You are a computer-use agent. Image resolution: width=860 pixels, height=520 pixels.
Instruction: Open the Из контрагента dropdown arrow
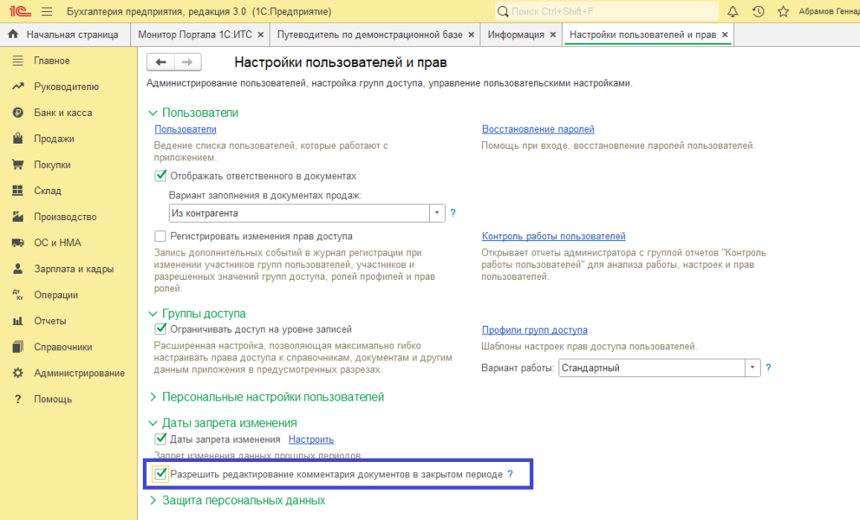click(x=437, y=213)
